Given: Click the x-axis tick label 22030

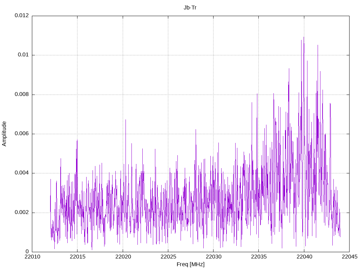Looking at the screenshot, I should pyautogui.click(x=214, y=257).
